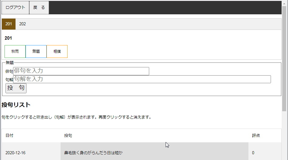Click the 投句リスト heading
Screen dimensions: 288x160
pos(16,105)
